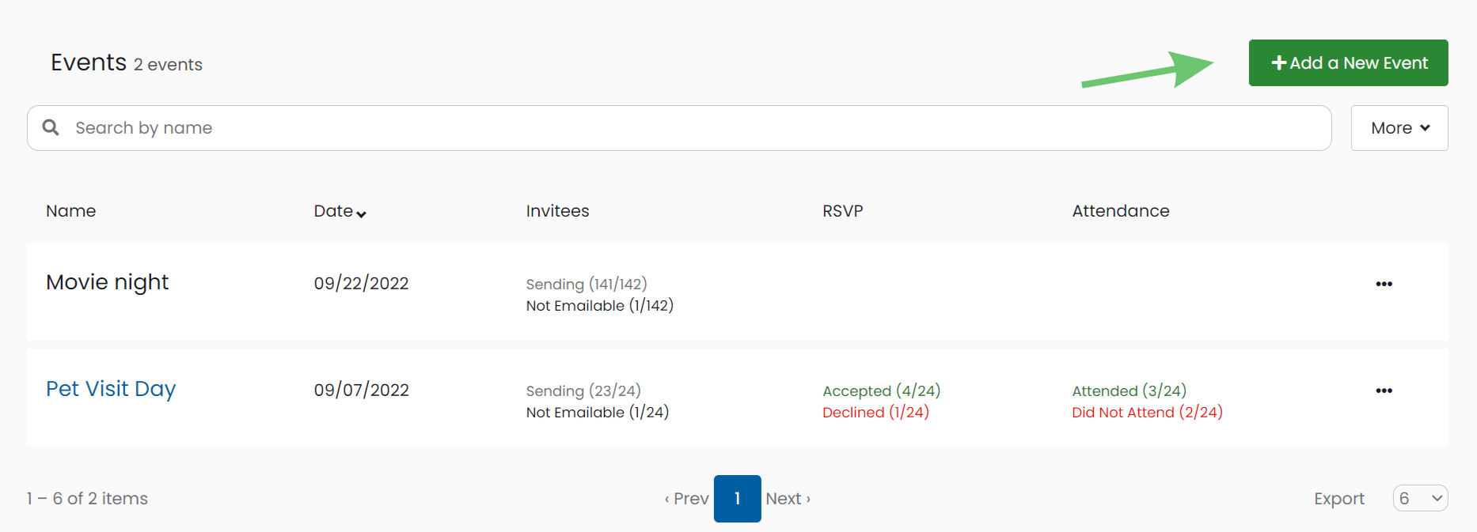
Task: Open the Movie night event
Action: 107,282
